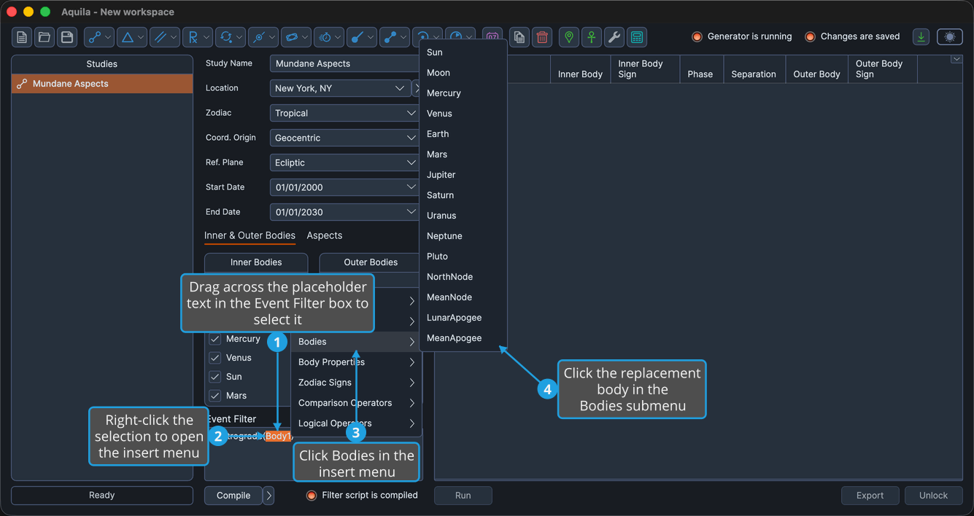Select the Rx retrograde study tool
This screenshot has height=516, width=974.
[x=193, y=37]
